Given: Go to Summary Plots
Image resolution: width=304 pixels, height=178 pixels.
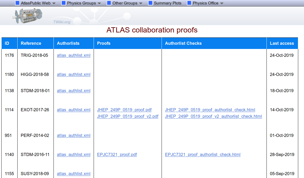Looking at the screenshot, I should coord(168,3).
